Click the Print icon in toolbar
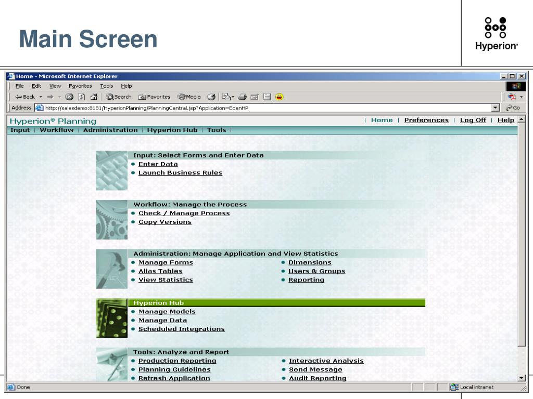The image size is (533, 399). [243, 97]
